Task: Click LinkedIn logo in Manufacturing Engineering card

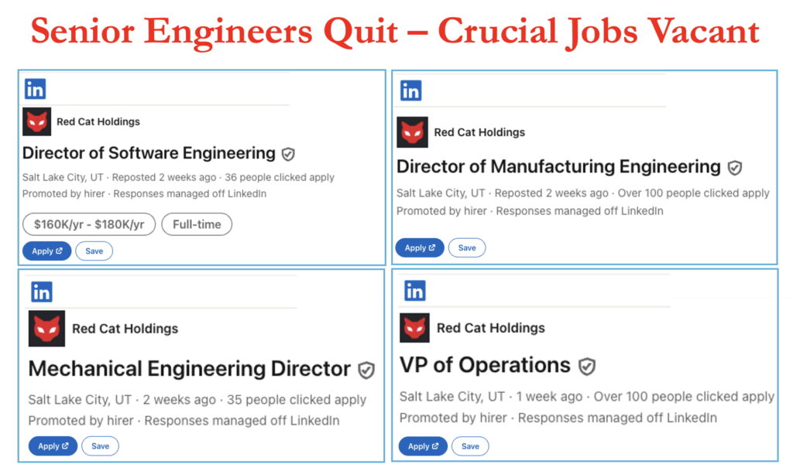Action: click(410, 90)
